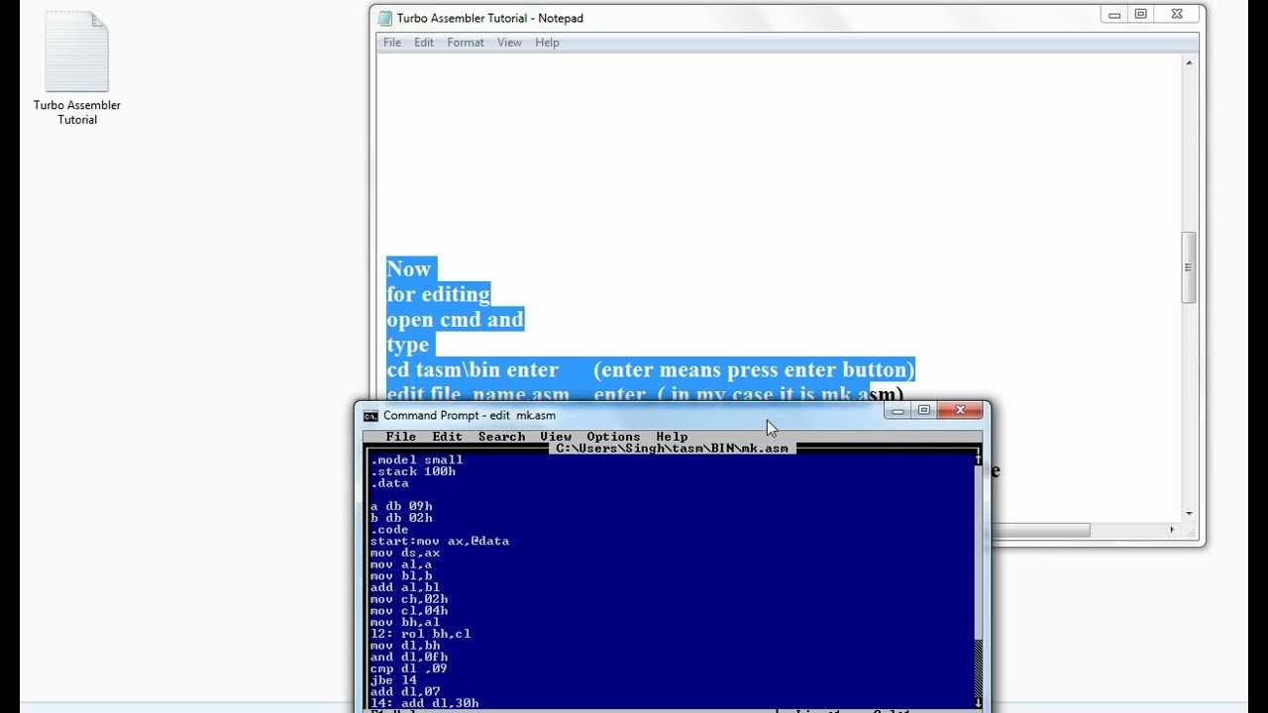The width and height of the screenshot is (1268, 713).
Task: Click the 'start:mov ax,@data' code line
Action: (440, 542)
